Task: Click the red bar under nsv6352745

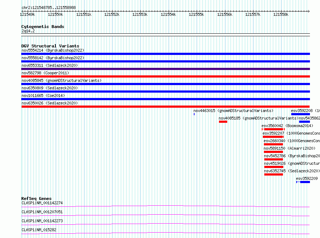Action: click(x=274, y=174)
